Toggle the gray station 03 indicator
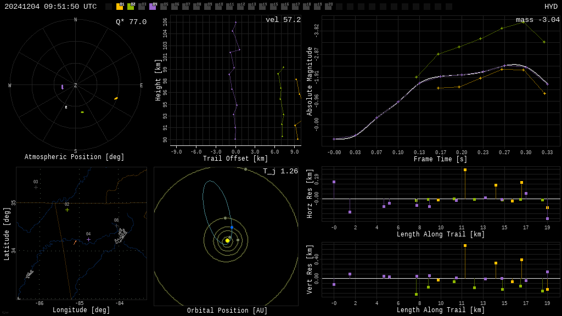The width and height of the screenshot is (562, 316). [x=142, y=7]
